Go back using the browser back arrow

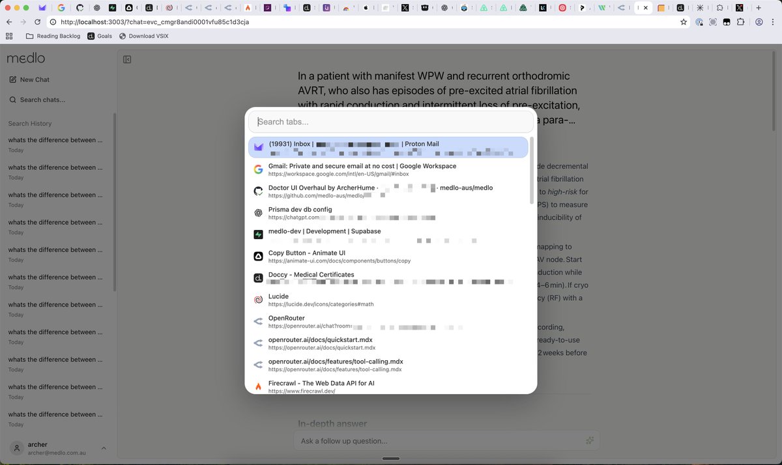click(x=9, y=21)
